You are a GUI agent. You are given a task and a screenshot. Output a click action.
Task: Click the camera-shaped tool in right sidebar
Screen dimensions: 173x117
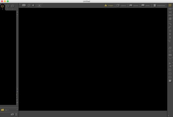pyautogui.click(x=170, y=55)
